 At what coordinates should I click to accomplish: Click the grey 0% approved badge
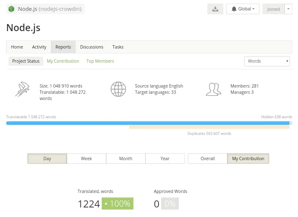[170, 203]
